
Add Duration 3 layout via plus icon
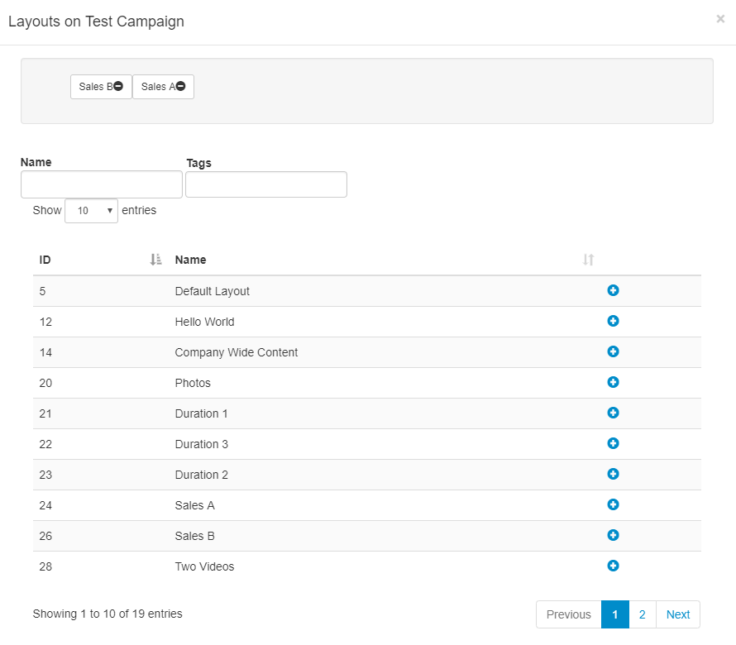tap(613, 443)
